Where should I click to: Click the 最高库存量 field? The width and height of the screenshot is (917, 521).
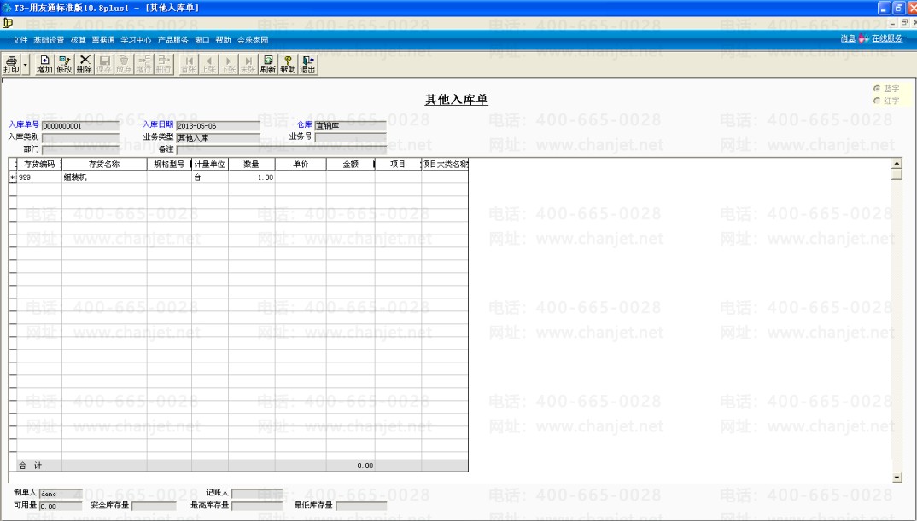[x=257, y=506]
